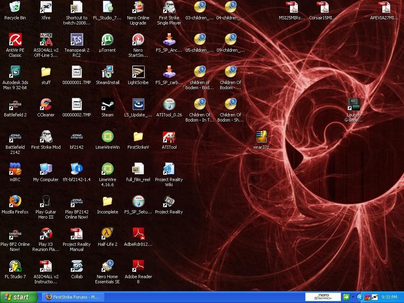Select the Mozilla Firefox icon
This screenshot has width=404, height=303.
tap(15, 201)
